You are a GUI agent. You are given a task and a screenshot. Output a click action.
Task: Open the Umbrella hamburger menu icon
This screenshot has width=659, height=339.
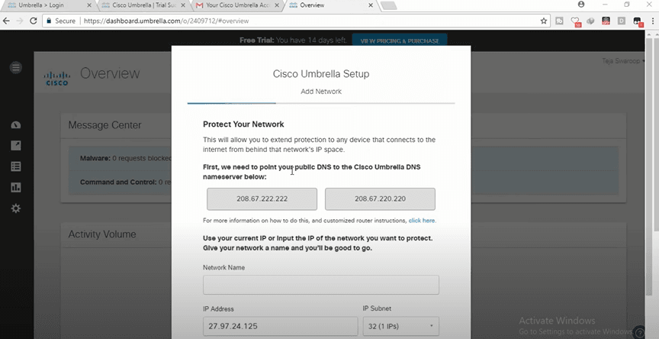coord(16,67)
